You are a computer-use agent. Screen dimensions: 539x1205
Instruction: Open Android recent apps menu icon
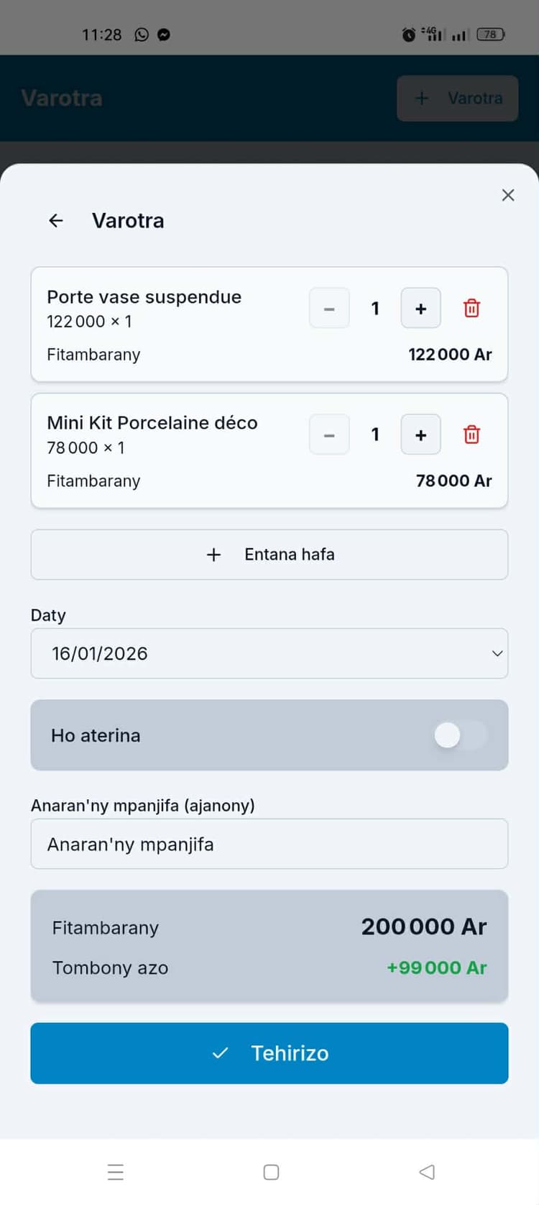tap(116, 1172)
